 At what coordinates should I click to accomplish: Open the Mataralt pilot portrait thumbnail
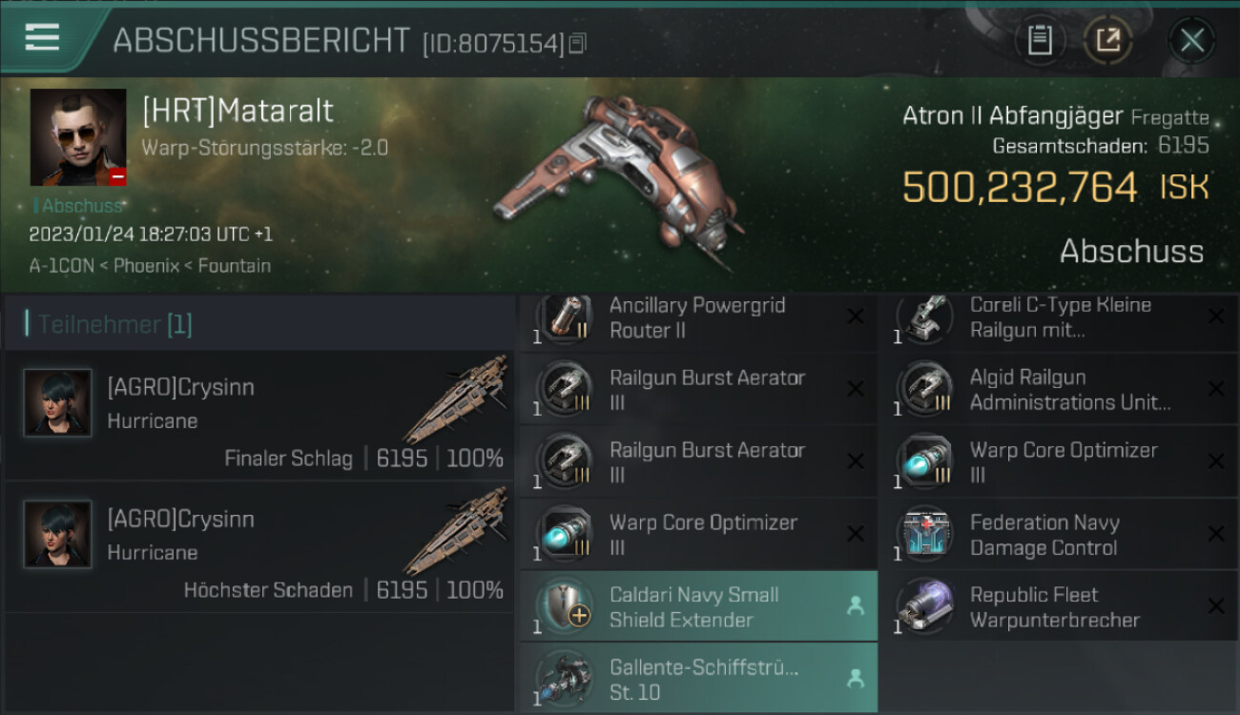pos(78,137)
